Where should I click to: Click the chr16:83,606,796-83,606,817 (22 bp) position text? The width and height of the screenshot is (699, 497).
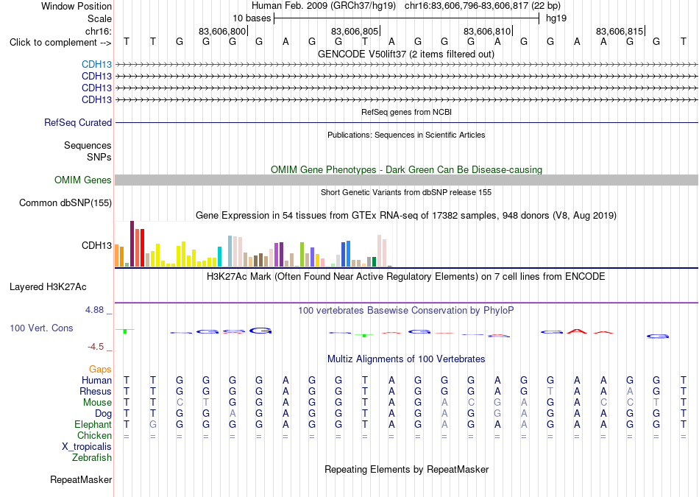pos(483,6)
